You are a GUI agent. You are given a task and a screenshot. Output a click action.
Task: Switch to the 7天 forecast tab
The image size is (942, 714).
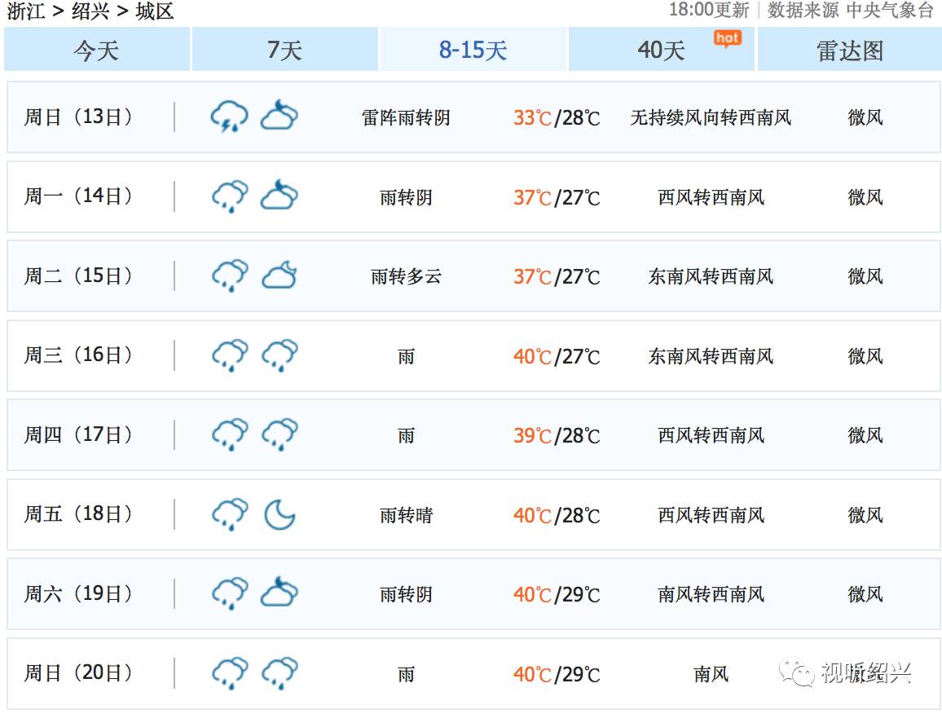[x=284, y=49]
